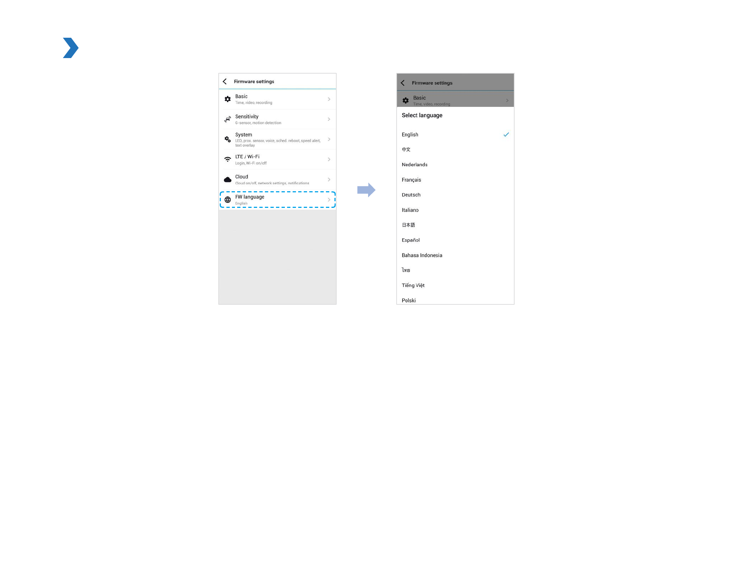This screenshot has width=734, height=587.
Task: Expand the FW language row chevron
Action: pyautogui.click(x=329, y=200)
